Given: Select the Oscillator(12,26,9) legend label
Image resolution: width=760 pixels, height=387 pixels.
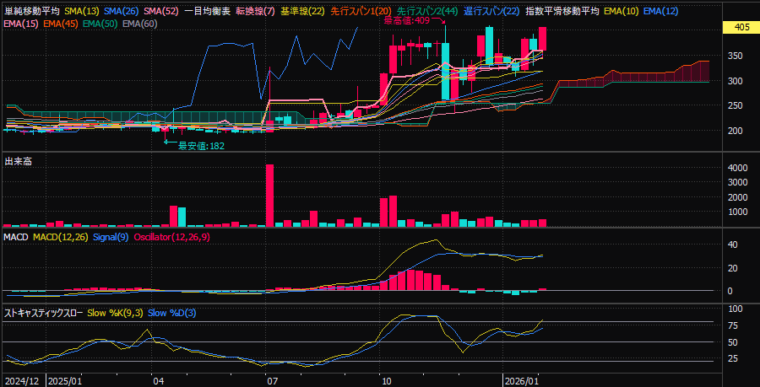Looking at the screenshot, I should 172,239.
